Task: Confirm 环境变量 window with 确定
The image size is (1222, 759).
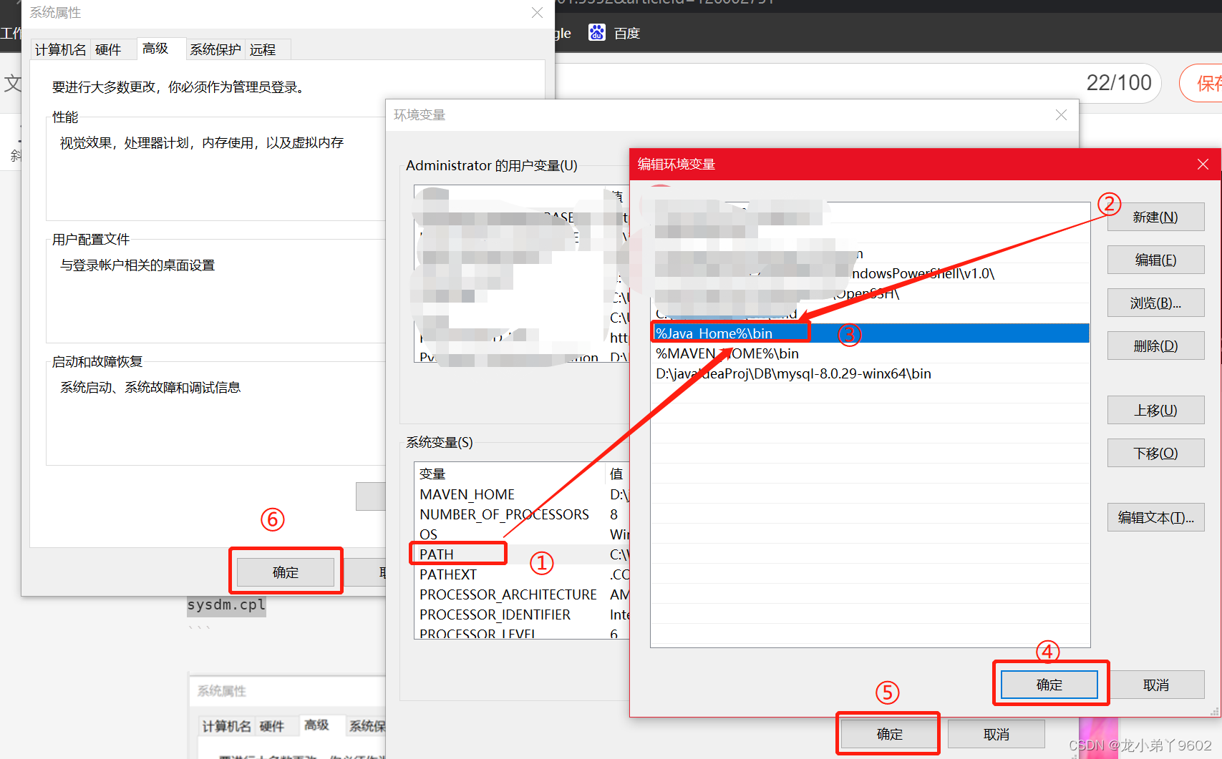Action: 889,734
